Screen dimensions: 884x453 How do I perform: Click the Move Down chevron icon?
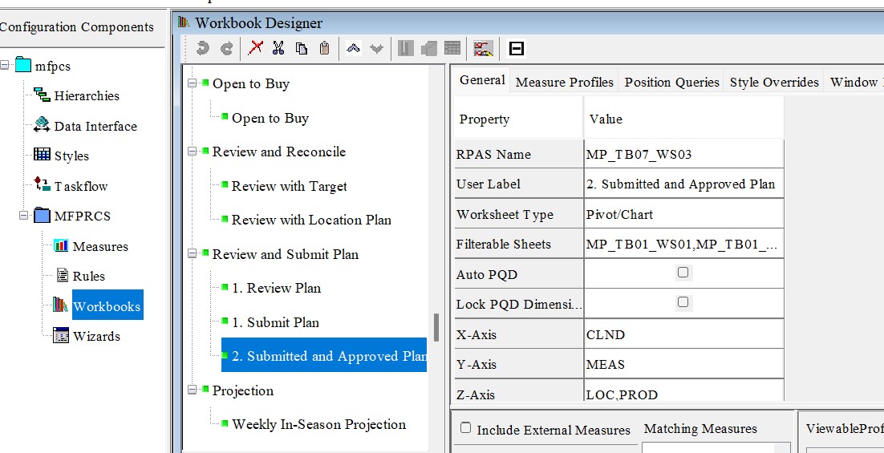376,48
